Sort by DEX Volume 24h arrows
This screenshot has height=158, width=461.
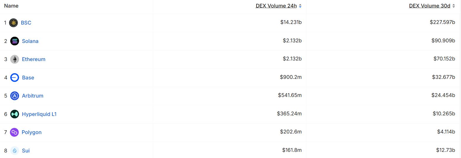[x=300, y=6]
